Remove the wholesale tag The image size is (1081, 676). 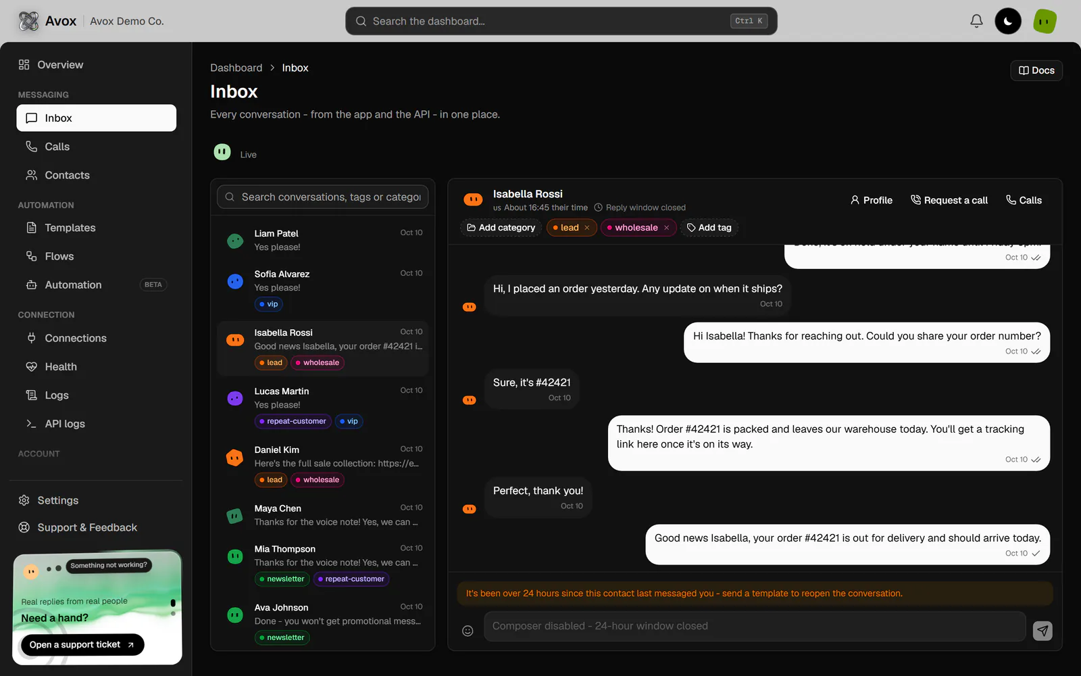tap(667, 228)
